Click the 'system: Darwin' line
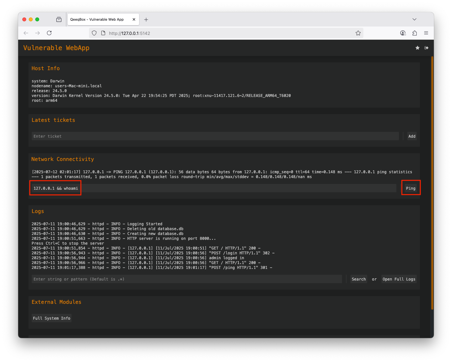The height and width of the screenshot is (362, 452). pos(48,81)
